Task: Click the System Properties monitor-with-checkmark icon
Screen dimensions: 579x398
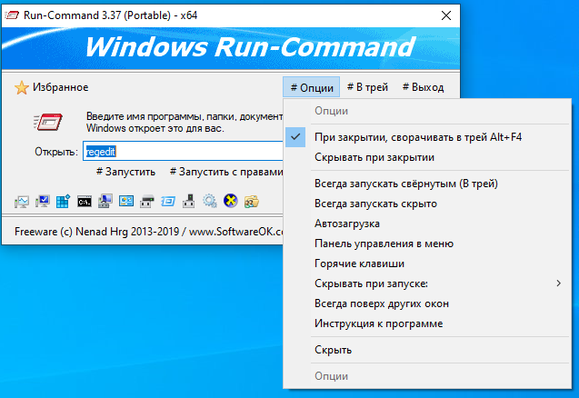Action: point(43,202)
